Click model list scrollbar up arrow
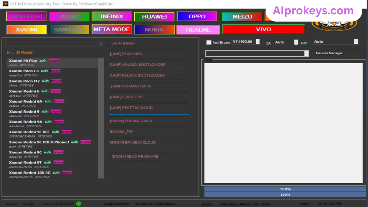Image resolution: width=368 pixels, height=207 pixels. tap(101, 60)
